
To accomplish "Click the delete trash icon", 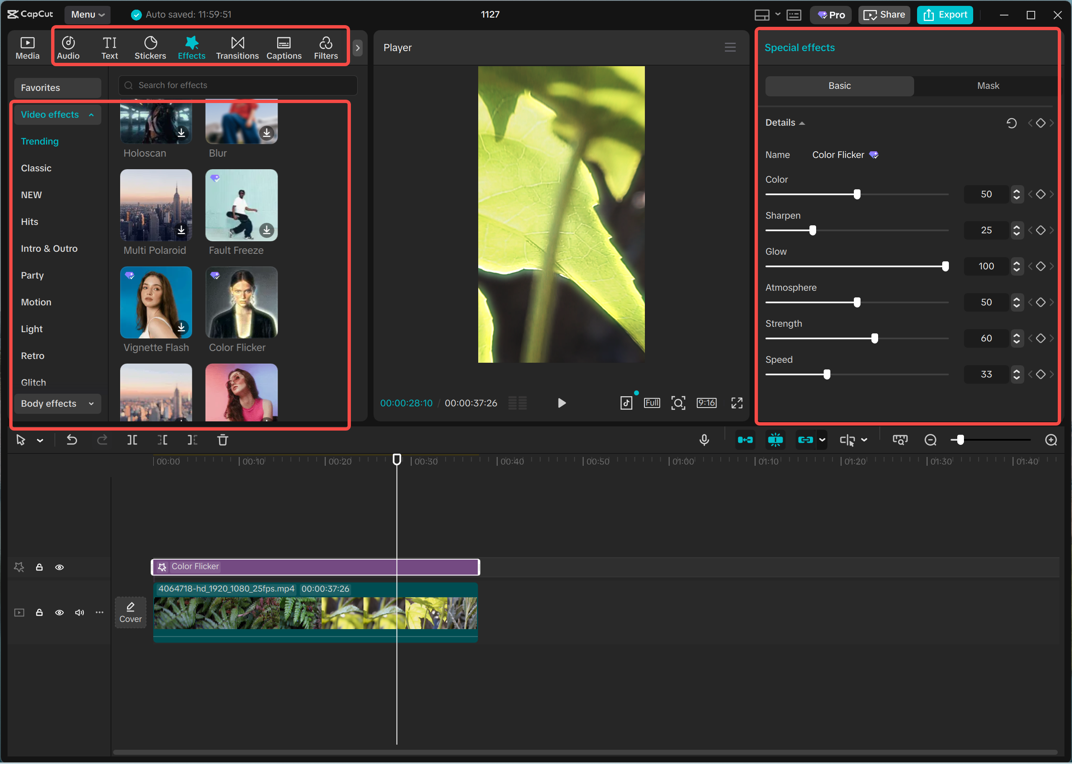I will (222, 440).
